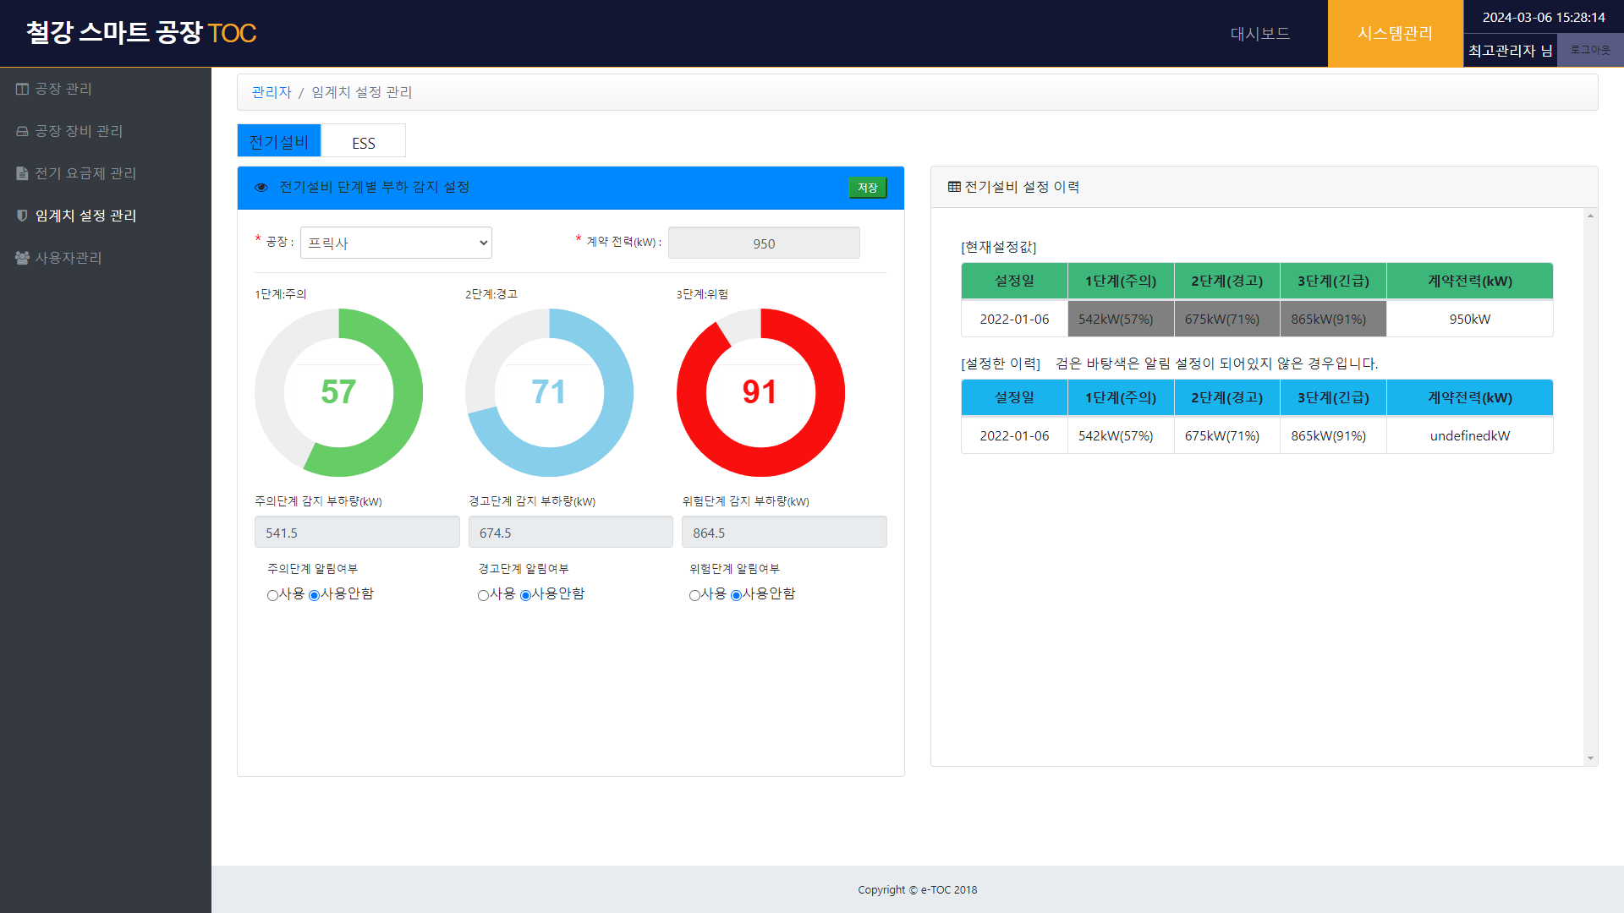Click the 주의단계 부하량 field 541.5
Viewport: 1624px width, 913px height.
tap(357, 532)
